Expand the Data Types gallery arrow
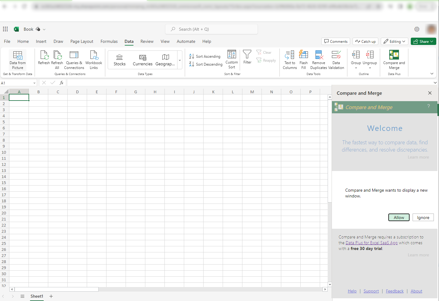 pyautogui.click(x=180, y=60)
